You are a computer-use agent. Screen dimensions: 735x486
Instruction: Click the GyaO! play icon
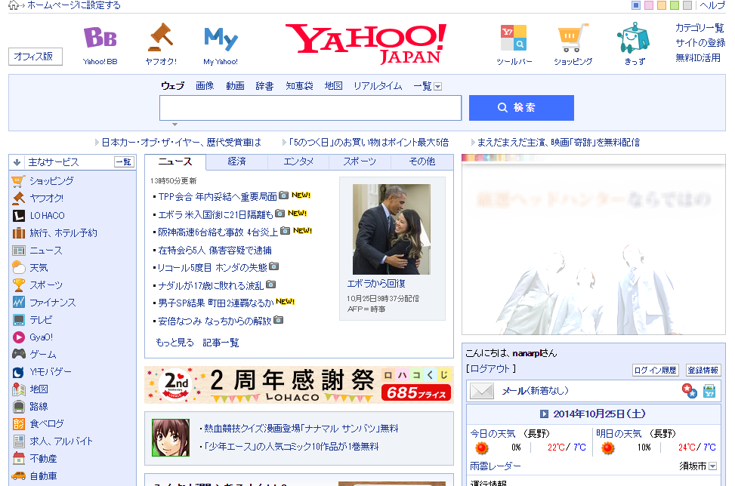(18, 337)
